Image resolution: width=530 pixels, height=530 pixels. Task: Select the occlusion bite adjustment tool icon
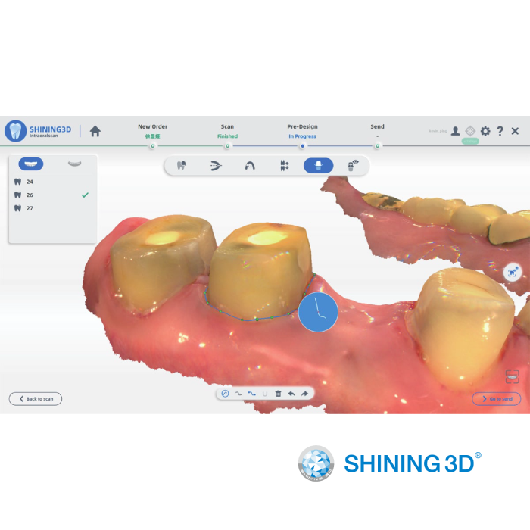pyautogui.click(x=284, y=165)
